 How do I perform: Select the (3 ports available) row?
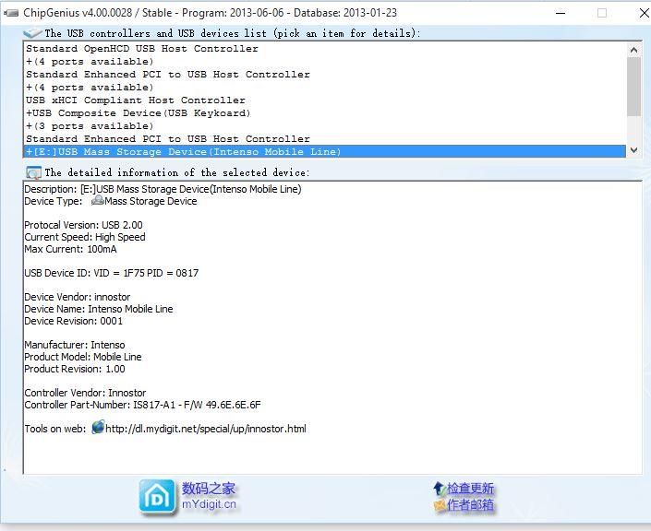[x=325, y=125]
